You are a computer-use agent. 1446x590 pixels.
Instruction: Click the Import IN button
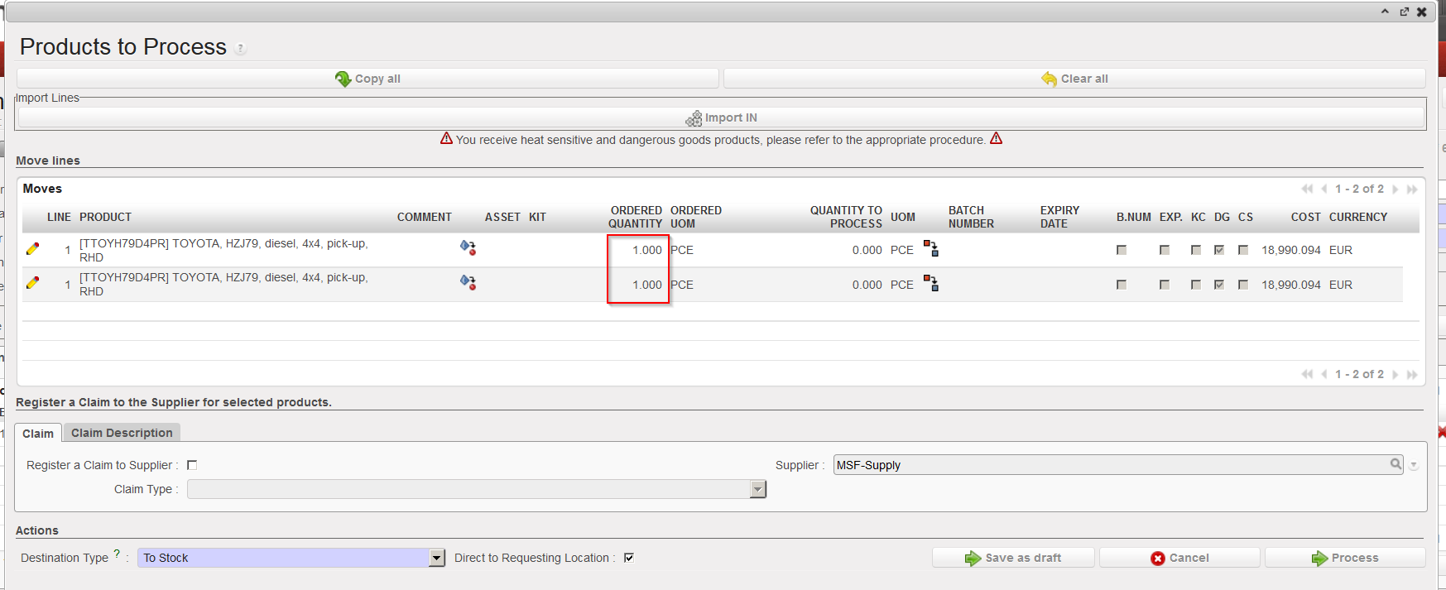pyautogui.click(x=721, y=118)
